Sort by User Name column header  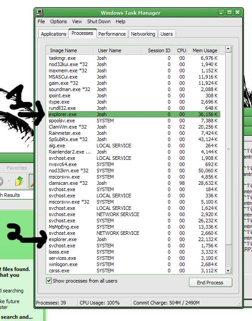coord(118,50)
